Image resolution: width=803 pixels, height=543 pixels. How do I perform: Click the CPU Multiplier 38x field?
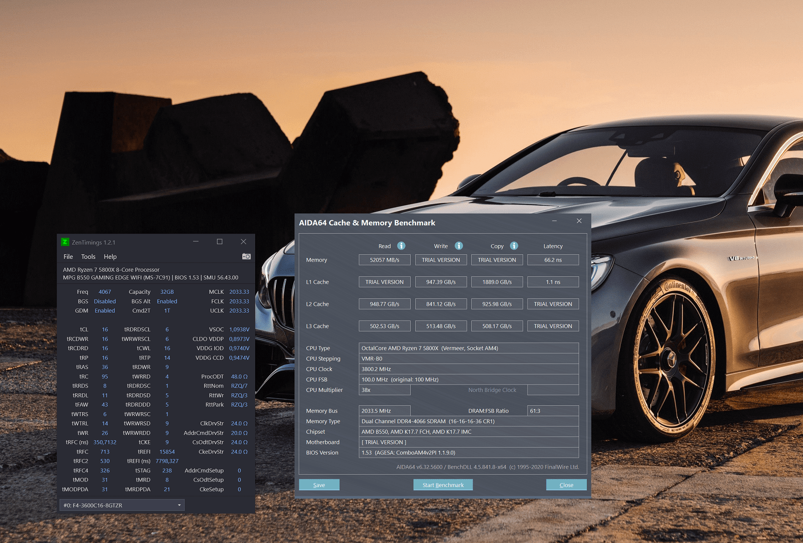click(x=385, y=390)
